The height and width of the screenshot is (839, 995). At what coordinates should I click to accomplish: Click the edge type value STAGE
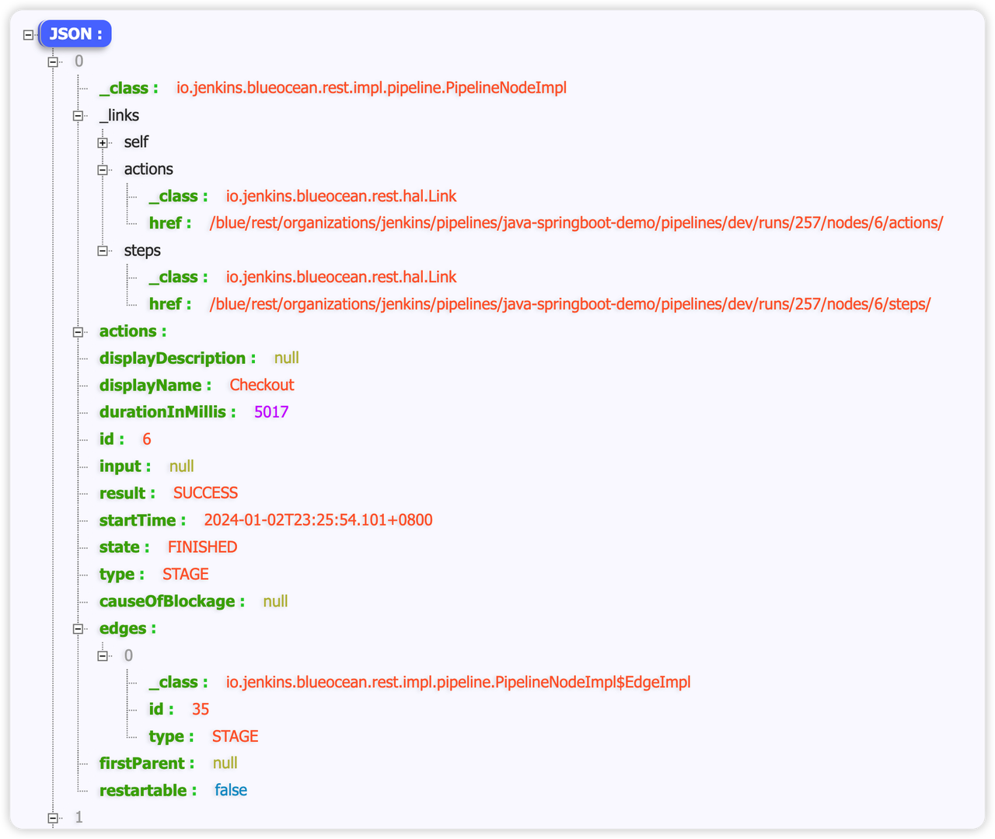[236, 736]
